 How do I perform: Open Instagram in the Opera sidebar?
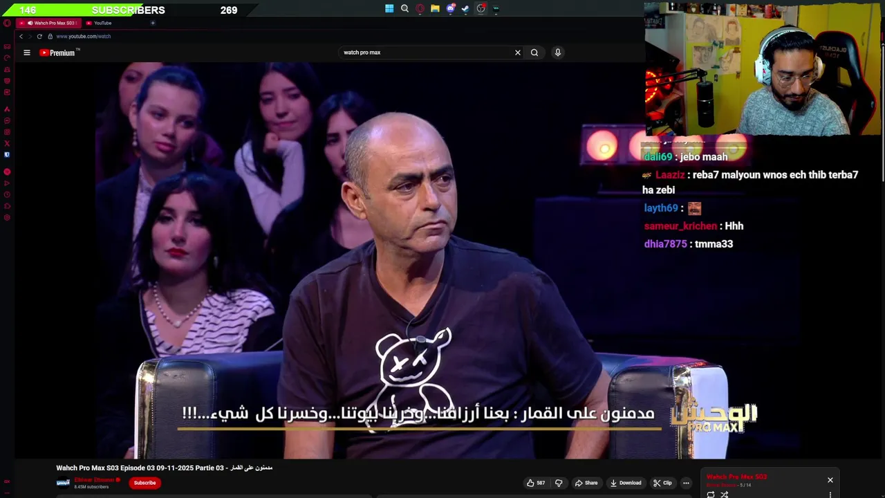(7, 132)
